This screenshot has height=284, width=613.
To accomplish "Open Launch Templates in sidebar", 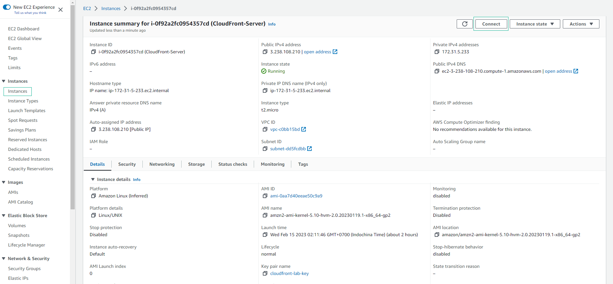I will pyautogui.click(x=27, y=110).
